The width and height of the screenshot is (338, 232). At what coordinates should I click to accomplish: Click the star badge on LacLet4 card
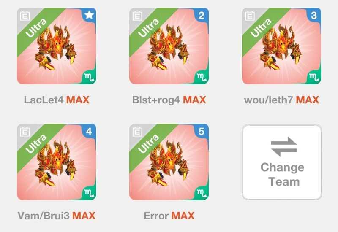[89, 15]
